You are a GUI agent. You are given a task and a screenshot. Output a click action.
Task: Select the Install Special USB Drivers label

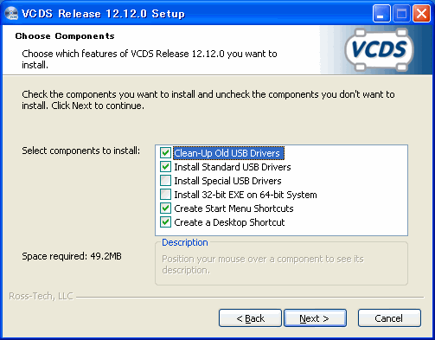(x=227, y=181)
